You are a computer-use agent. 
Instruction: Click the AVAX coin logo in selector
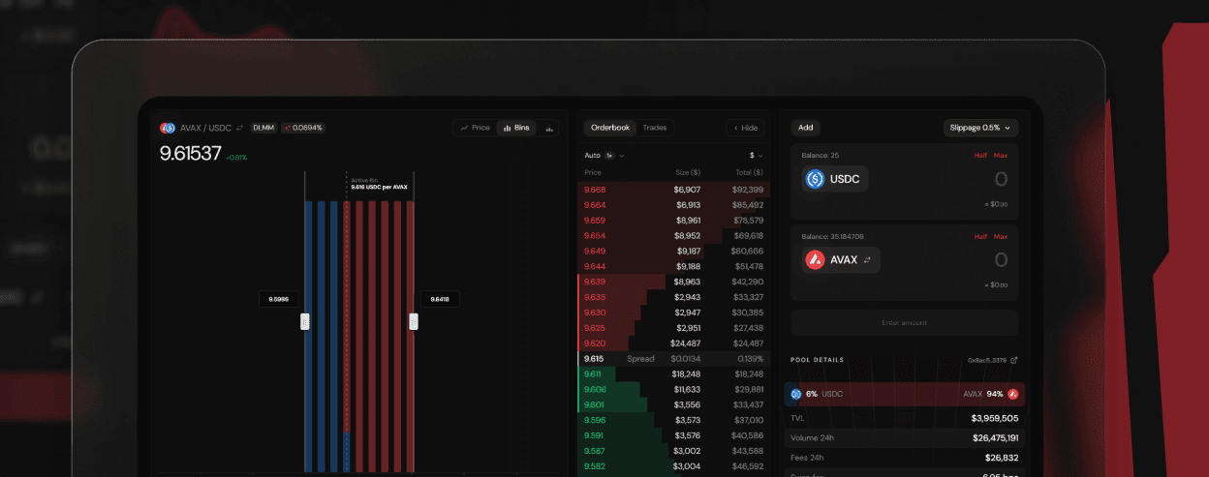click(x=816, y=260)
